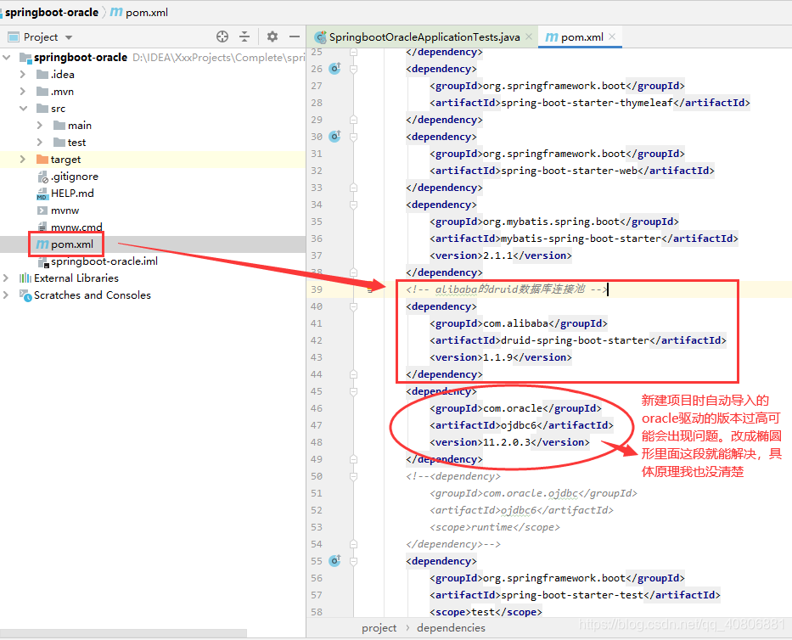This screenshot has width=792, height=640.
Task: Collapse the springboot-oracle root node
Action: tap(7, 58)
